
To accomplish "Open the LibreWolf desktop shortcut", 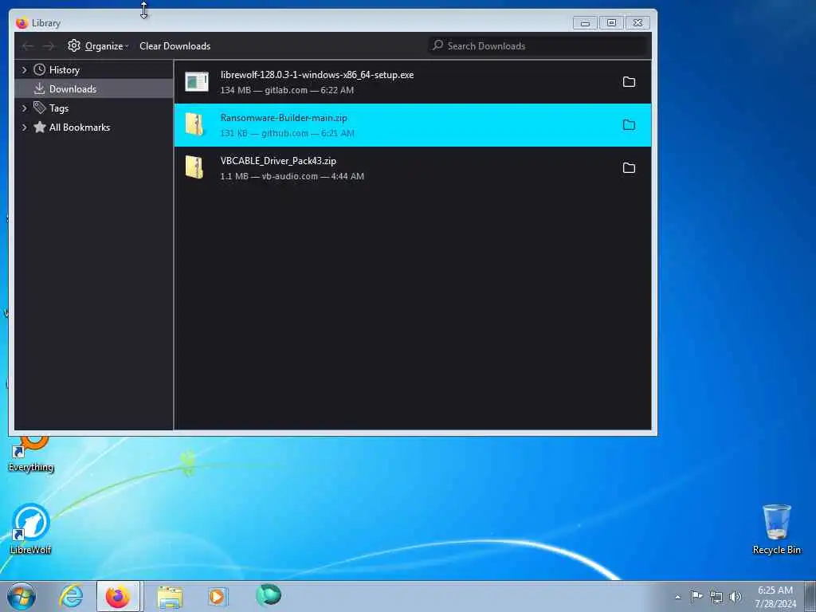I will click(x=31, y=529).
